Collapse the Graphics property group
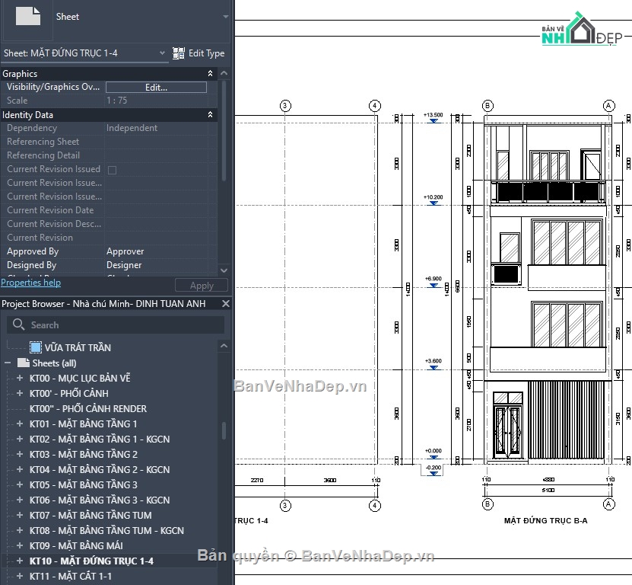Screen dimensions: 632x585 [x=210, y=73]
